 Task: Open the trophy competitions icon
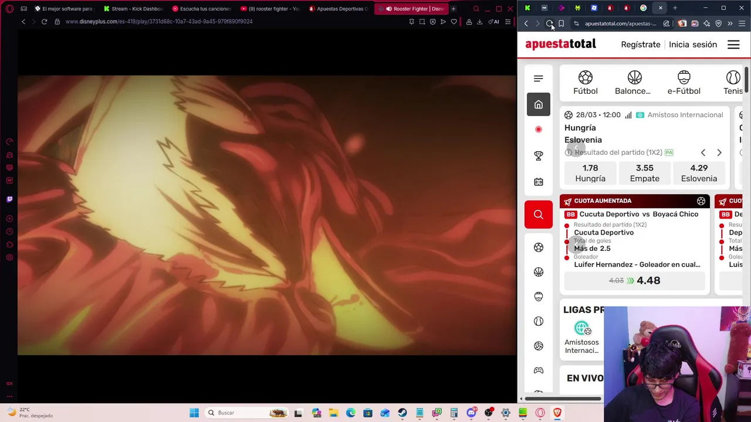click(x=538, y=155)
